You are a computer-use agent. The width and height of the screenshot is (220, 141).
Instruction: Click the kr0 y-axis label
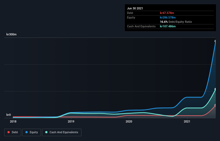(x=9, y=115)
